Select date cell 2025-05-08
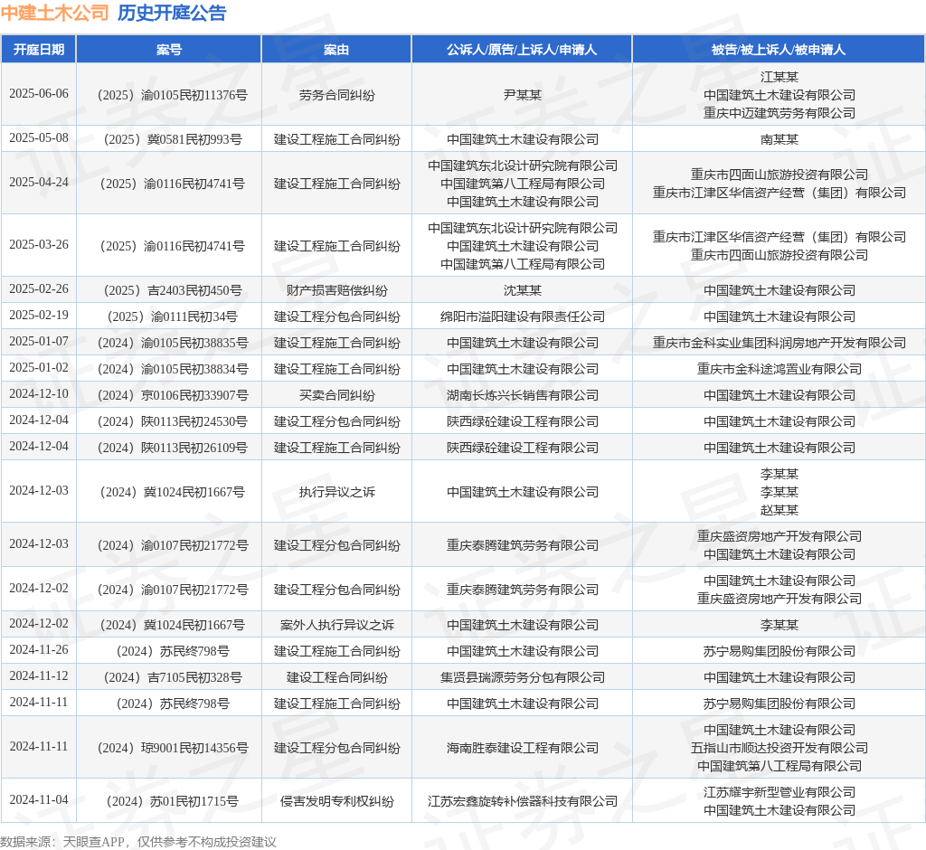Image resolution: width=926 pixels, height=850 pixels. coord(39,138)
